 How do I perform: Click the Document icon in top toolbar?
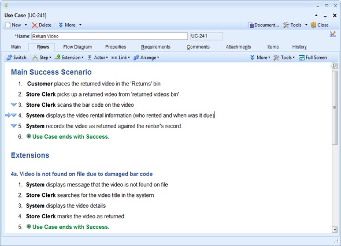tap(251, 25)
